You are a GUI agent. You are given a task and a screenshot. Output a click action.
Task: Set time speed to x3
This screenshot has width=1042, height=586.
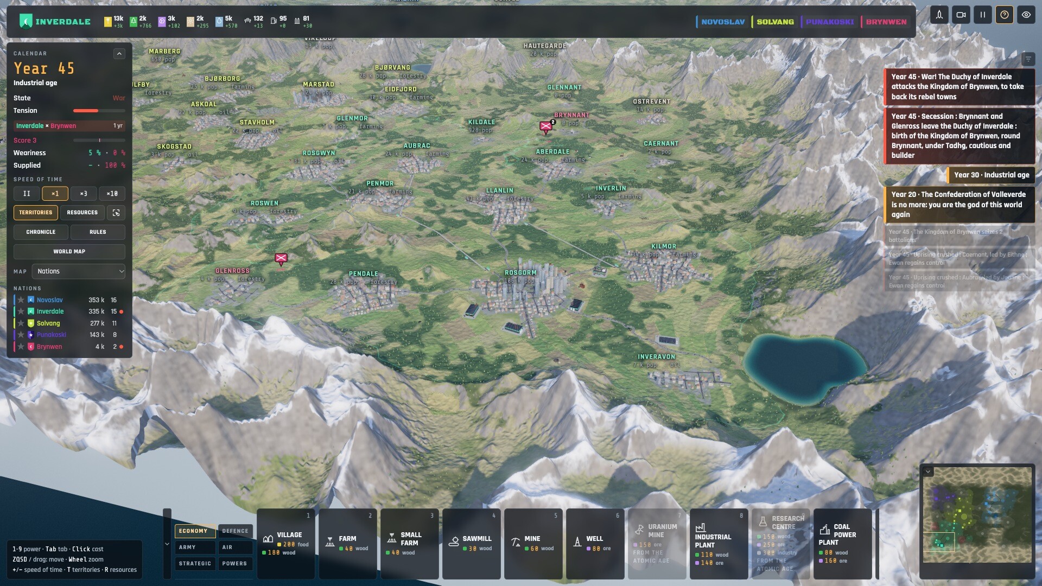84,194
